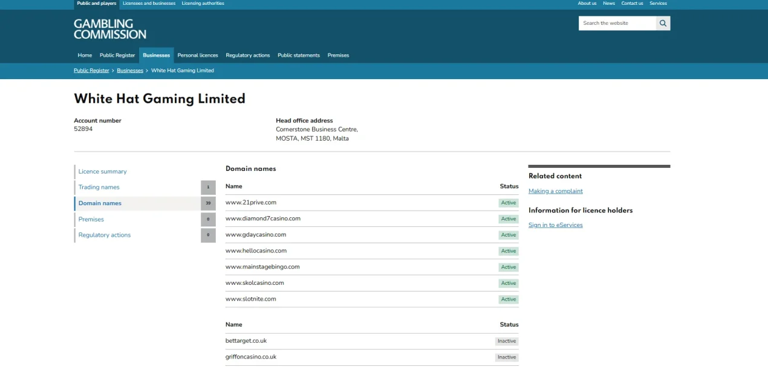Viewport: 768px width, 367px height.
Task: Select Domain names in side menu
Action: (100, 203)
